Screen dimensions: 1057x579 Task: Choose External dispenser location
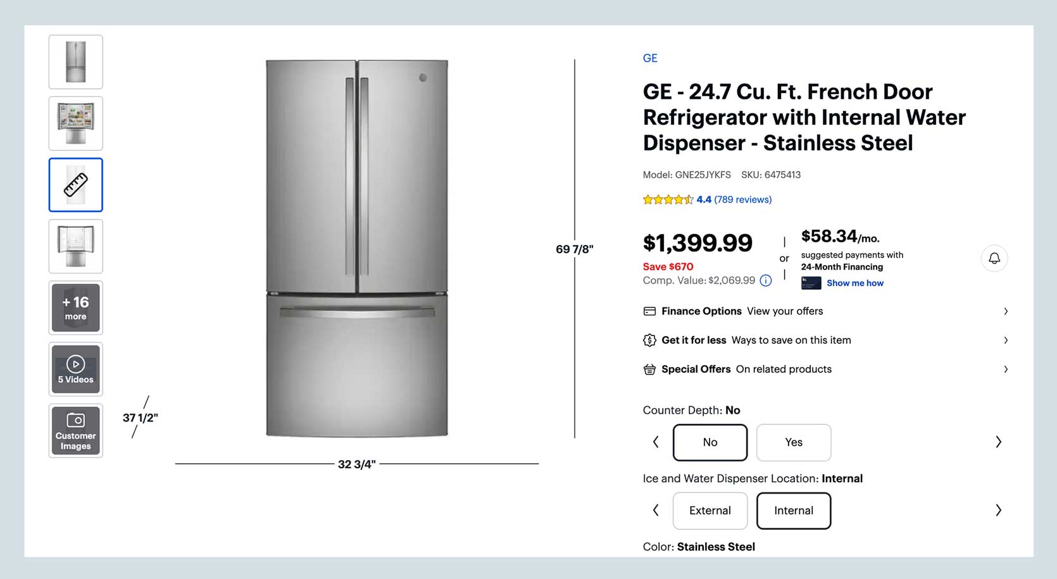pos(710,511)
